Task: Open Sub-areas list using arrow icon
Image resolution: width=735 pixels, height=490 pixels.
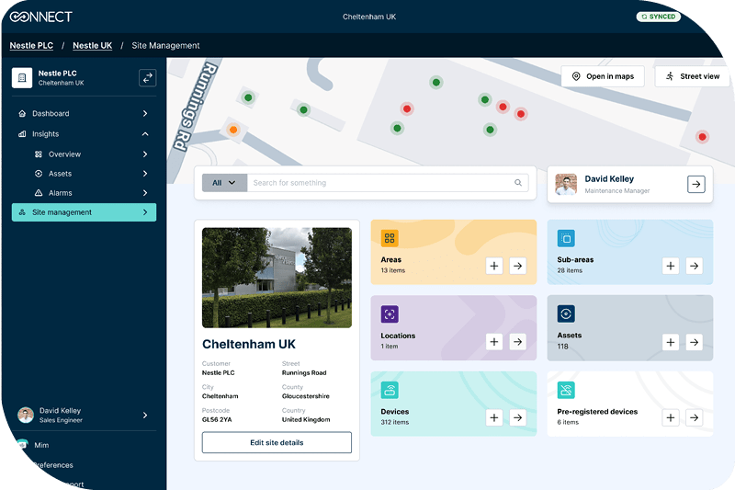Action: pos(695,266)
